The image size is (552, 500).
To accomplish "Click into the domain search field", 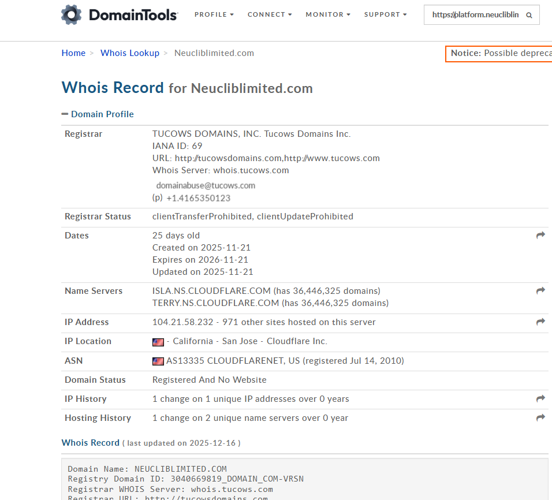I will point(475,16).
